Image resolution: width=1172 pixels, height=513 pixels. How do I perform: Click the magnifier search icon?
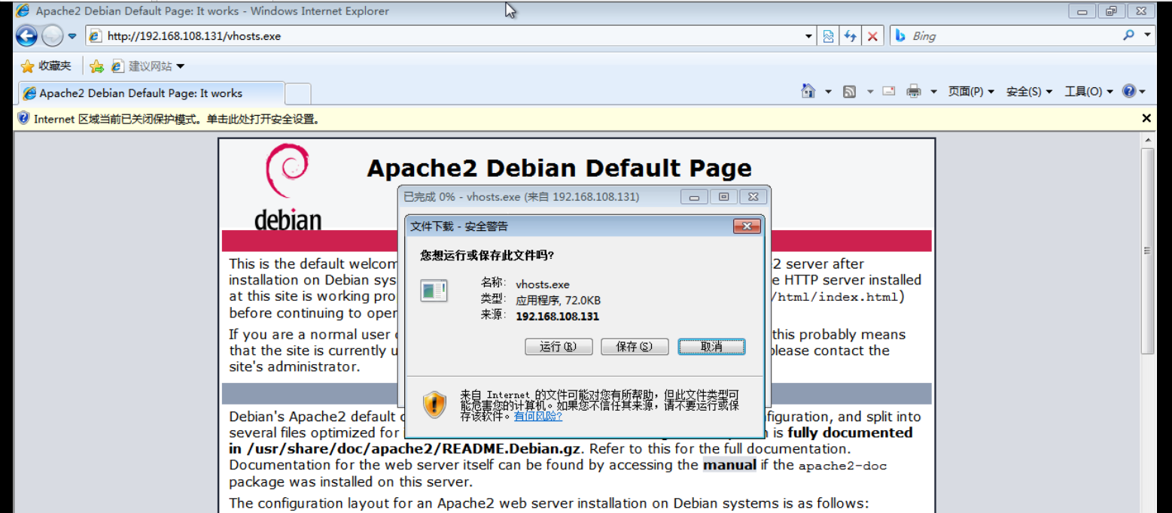[x=1128, y=35]
